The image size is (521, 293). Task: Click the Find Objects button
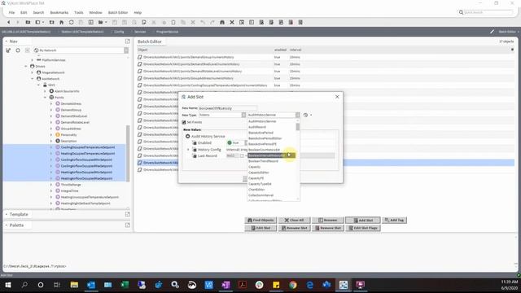point(260,220)
